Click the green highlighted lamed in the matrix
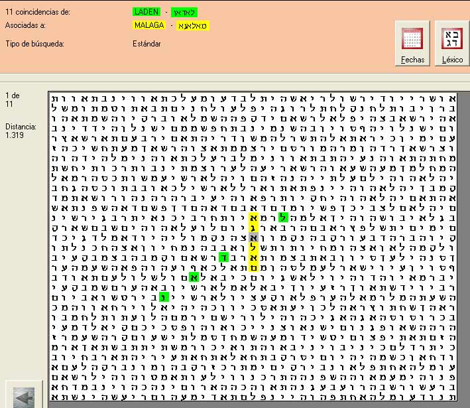Viewport: 470px width, 408px height. tap(283, 218)
